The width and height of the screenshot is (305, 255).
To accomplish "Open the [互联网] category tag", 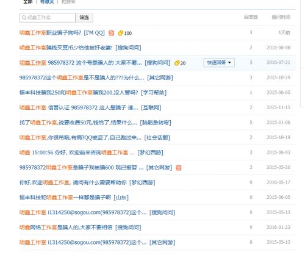I will (151, 107).
